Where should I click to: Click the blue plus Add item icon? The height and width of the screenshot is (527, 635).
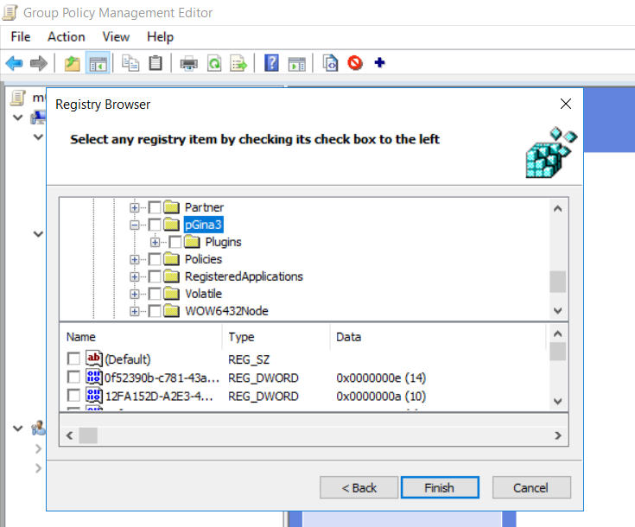tap(379, 62)
